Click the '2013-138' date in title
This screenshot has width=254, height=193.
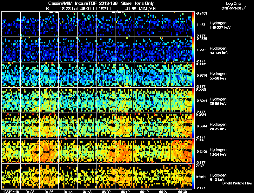click(108, 3)
